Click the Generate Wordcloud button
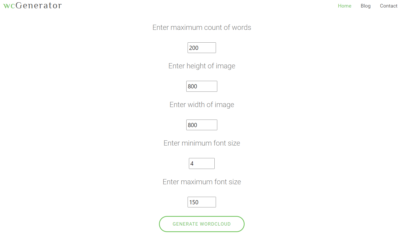402x236 pixels. [202, 224]
